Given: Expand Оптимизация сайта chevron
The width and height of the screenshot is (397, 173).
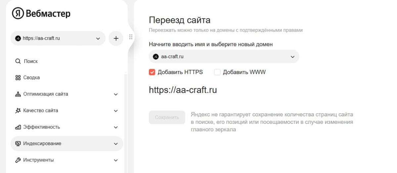Looking at the screenshot, I should point(116,94).
